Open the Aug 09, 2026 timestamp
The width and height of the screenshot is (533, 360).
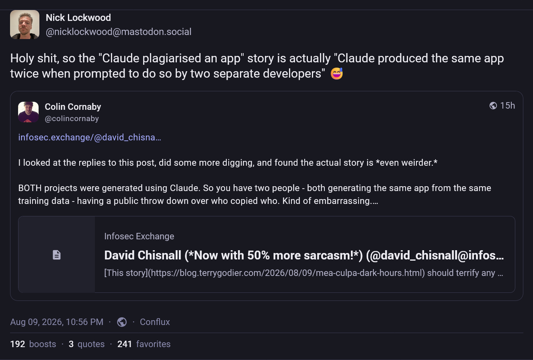(x=57, y=322)
